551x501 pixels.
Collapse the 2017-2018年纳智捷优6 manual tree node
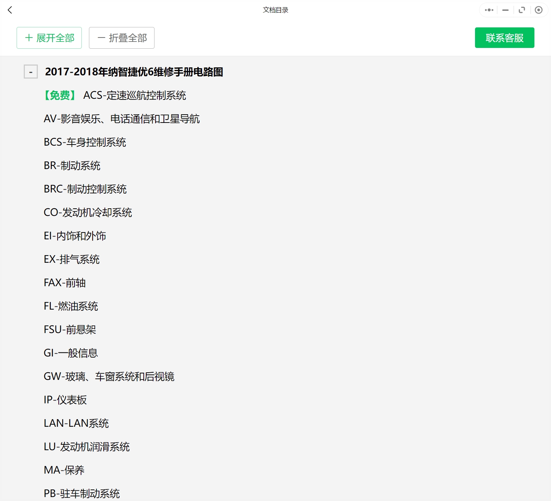pyautogui.click(x=31, y=72)
